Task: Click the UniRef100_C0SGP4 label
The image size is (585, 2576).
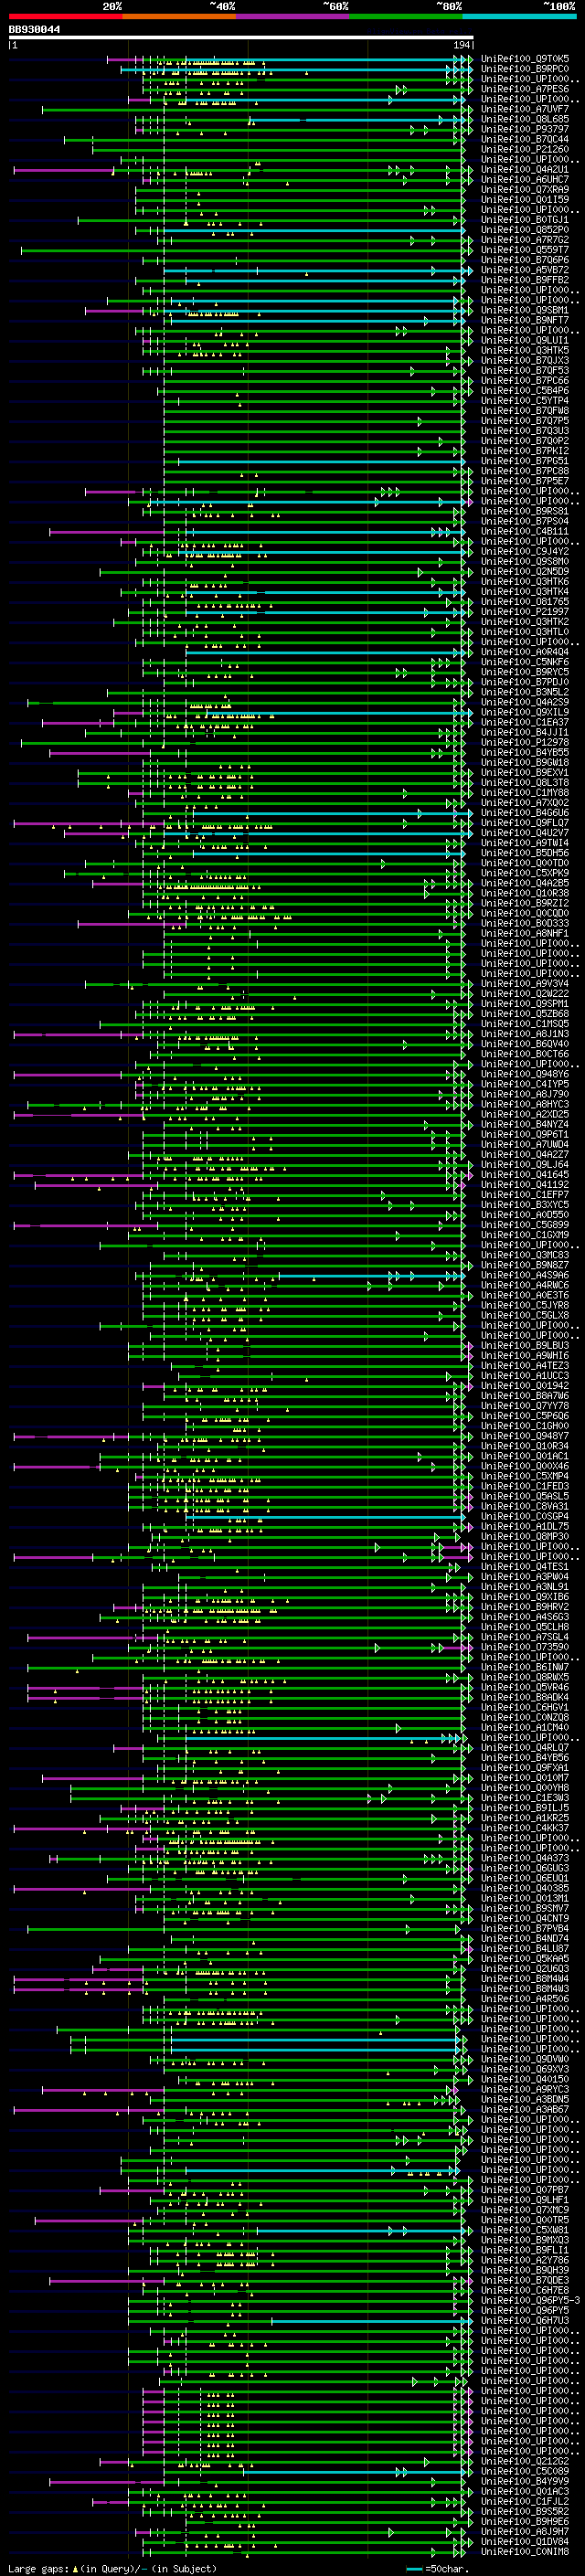Action: 525,1517
